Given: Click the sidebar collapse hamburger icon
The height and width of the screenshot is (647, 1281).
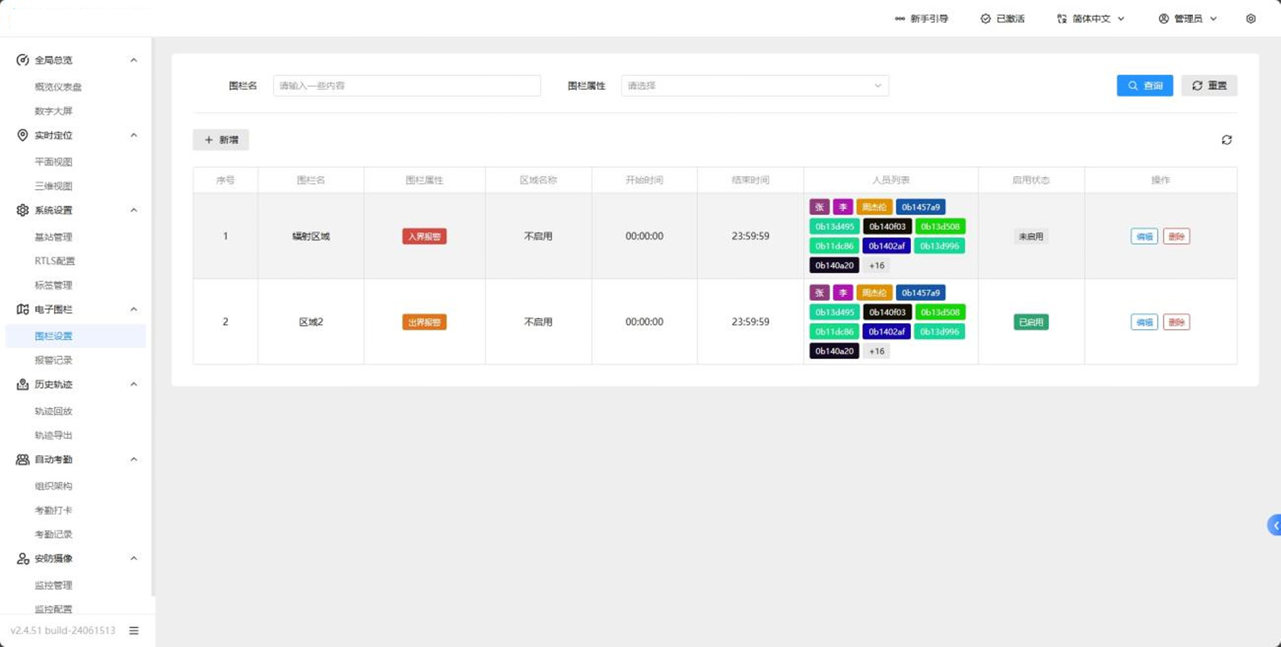Looking at the screenshot, I should 134,631.
